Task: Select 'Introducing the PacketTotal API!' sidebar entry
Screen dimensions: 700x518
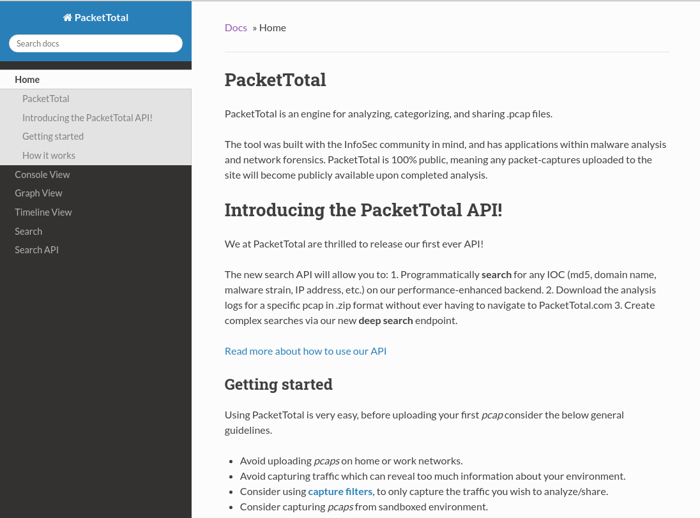Action: (x=87, y=117)
